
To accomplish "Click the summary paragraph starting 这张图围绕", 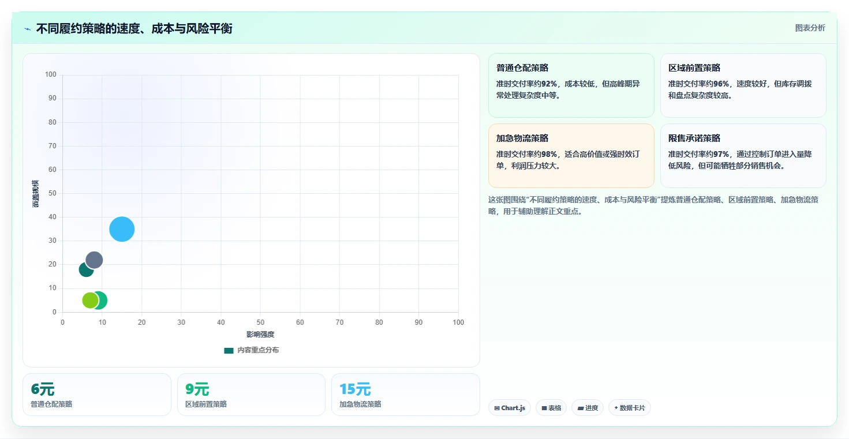I will pos(653,205).
